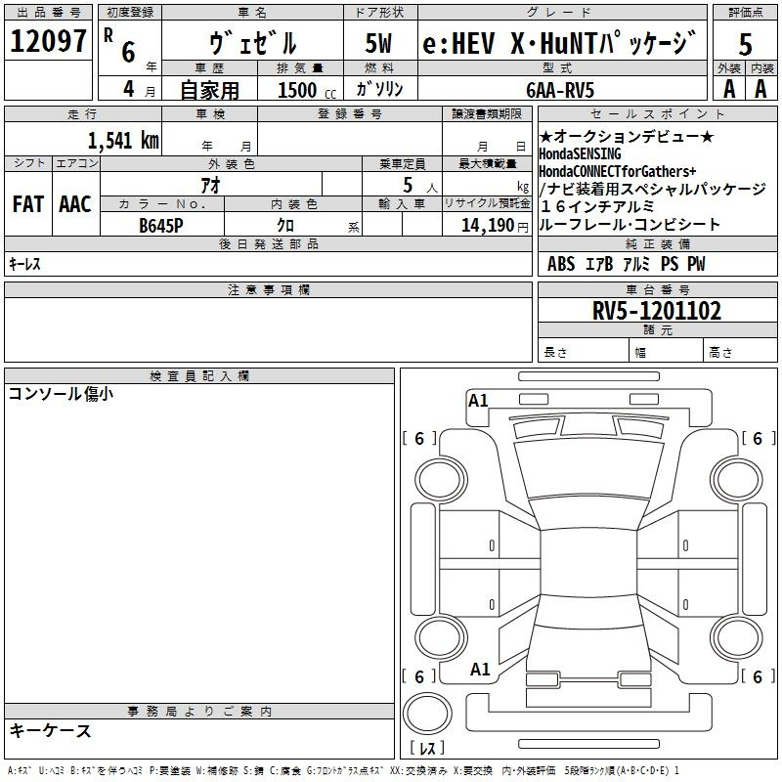Click the exterior grade A under 外装

click(729, 89)
